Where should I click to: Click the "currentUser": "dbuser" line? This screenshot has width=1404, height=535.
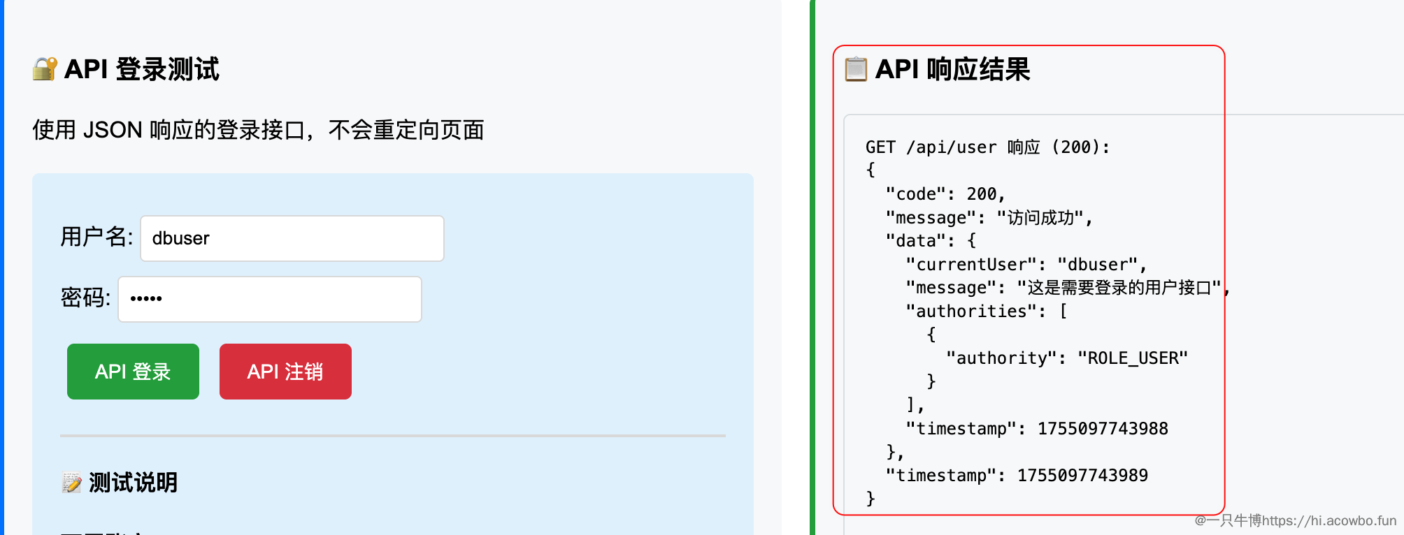(x=1026, y=265)
